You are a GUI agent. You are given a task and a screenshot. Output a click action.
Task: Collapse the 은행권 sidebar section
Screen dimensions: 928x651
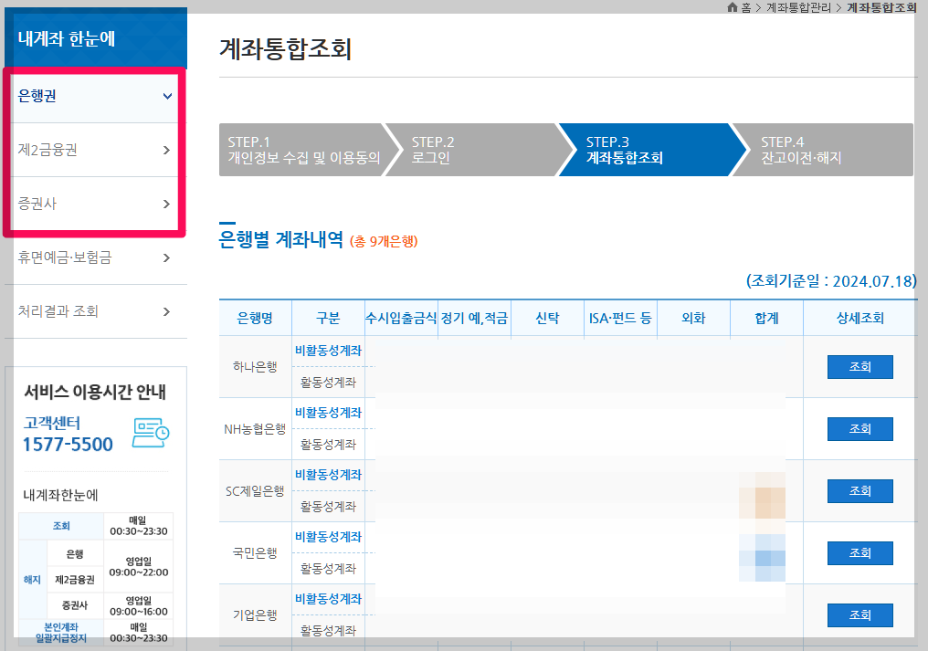click(94, 95)
